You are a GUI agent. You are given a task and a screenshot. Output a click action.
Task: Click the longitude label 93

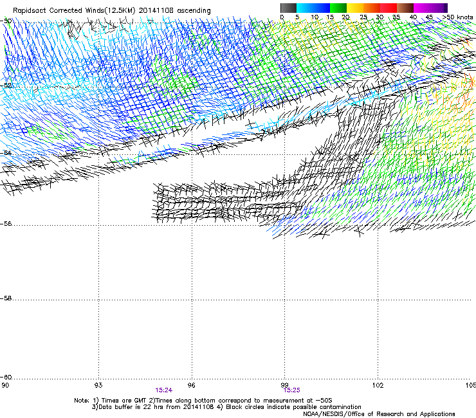98,385
